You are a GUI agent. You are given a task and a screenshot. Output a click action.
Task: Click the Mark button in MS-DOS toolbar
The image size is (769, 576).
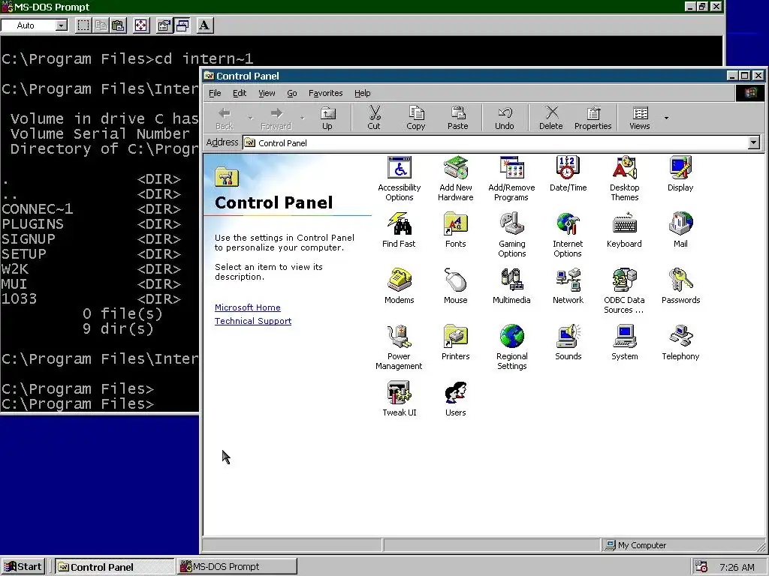tap(83, 25)
